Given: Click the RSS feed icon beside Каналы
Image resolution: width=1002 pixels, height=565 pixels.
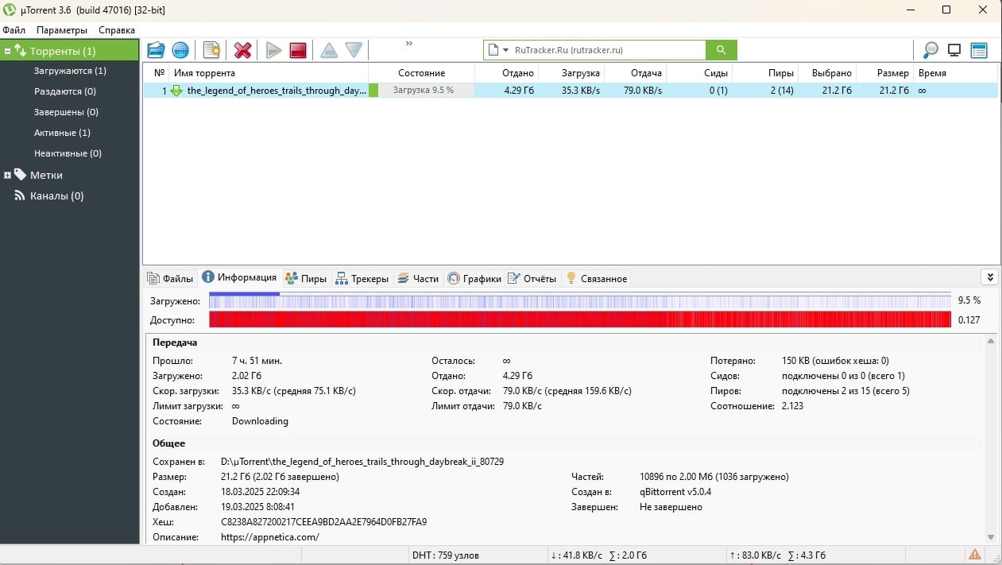Looking at the screenshot, I should [20, 195].
